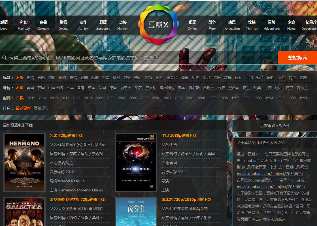
Task: Open the 动漫 Animation category
Action: pos(232,25)
